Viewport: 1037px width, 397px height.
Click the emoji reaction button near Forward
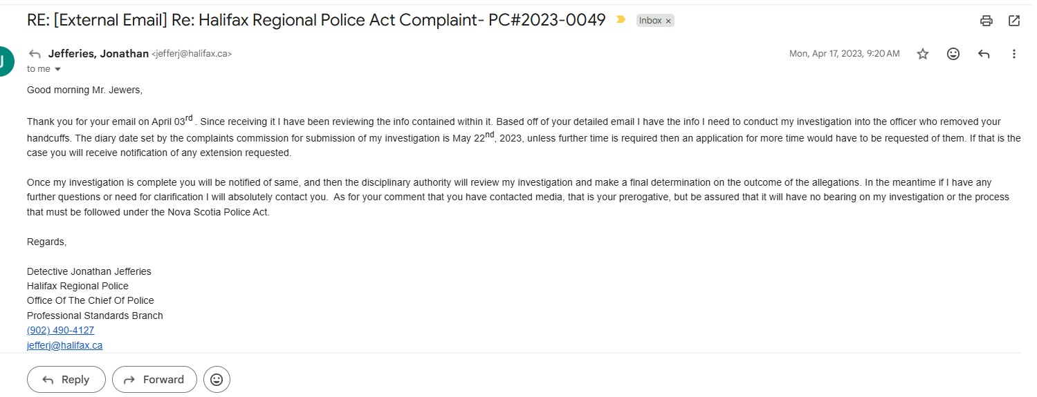point(217,380)
